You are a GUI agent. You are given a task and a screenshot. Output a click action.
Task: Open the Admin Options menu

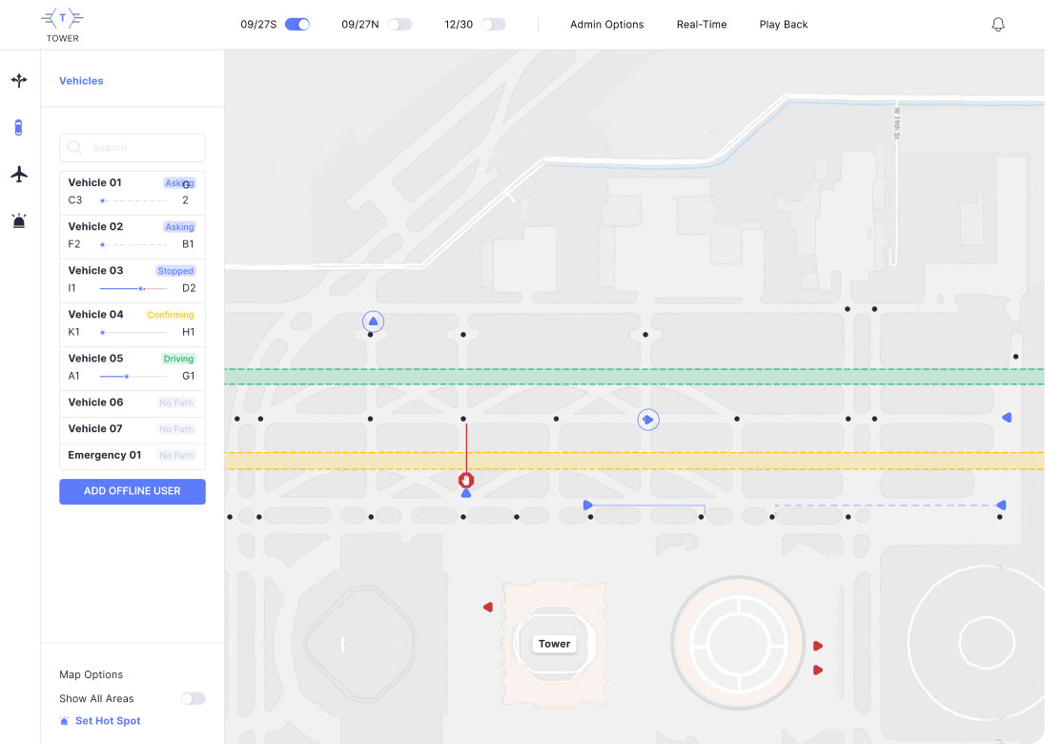pos(606,25)
